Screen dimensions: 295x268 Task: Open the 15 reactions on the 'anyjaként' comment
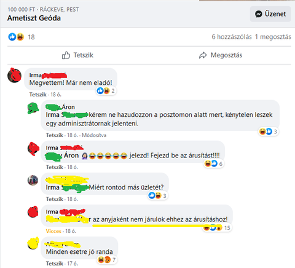coord(217,227)
